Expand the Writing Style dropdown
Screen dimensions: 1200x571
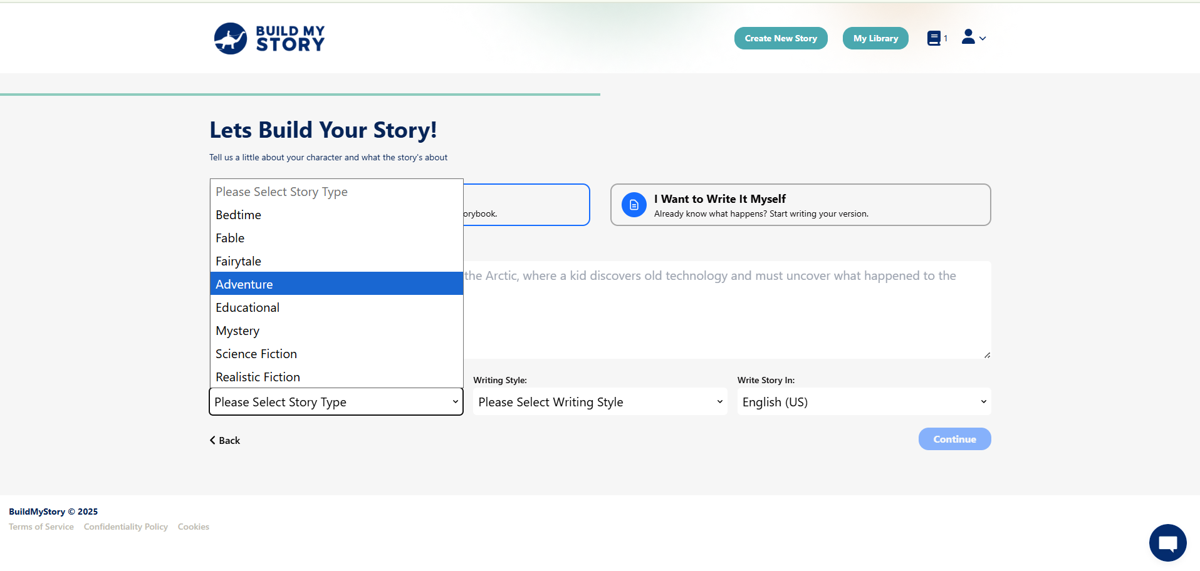coord(600,402)
